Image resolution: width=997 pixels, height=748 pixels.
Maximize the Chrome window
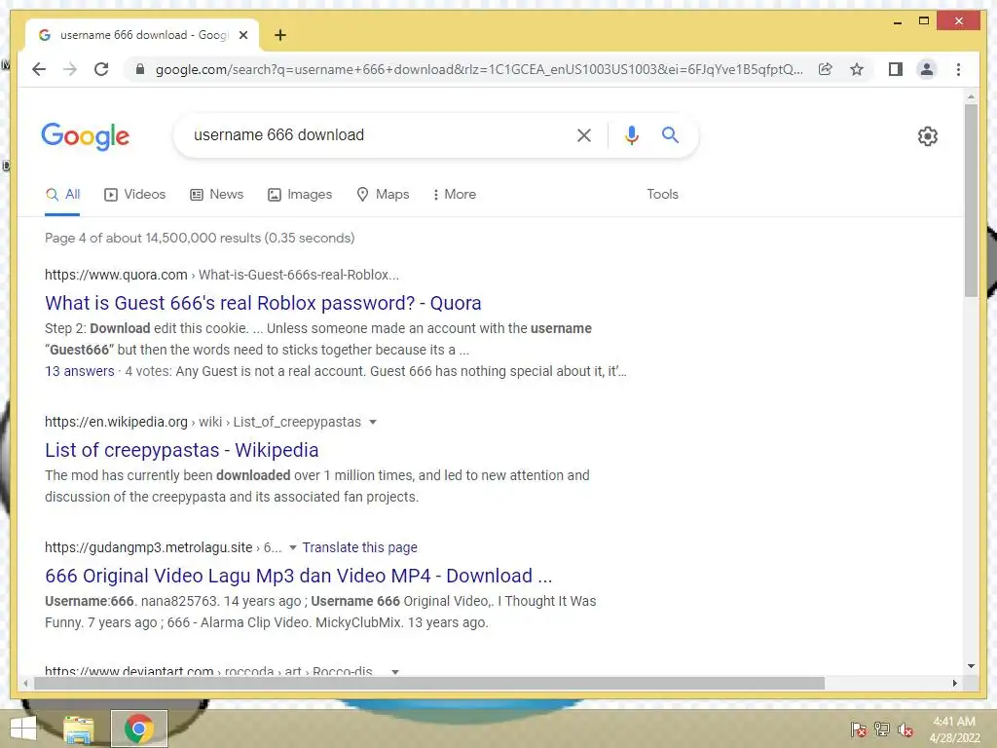(x=924, y=21)
